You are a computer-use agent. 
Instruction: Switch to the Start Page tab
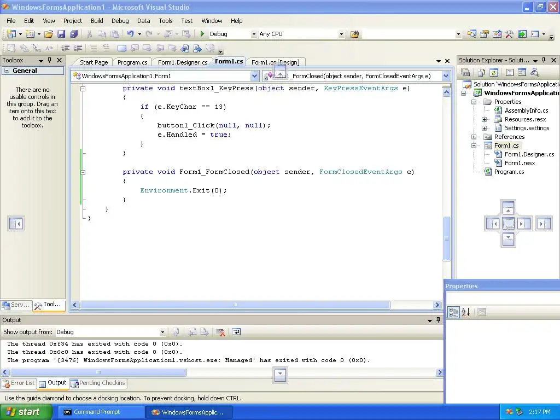tap(94, 62)
